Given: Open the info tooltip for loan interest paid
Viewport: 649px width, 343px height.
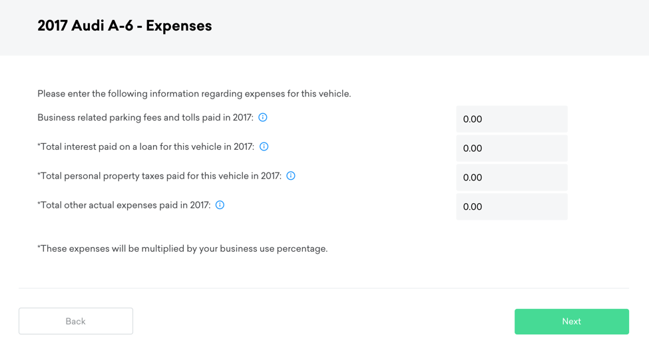Looking at the screenshot, I should 264,147.
